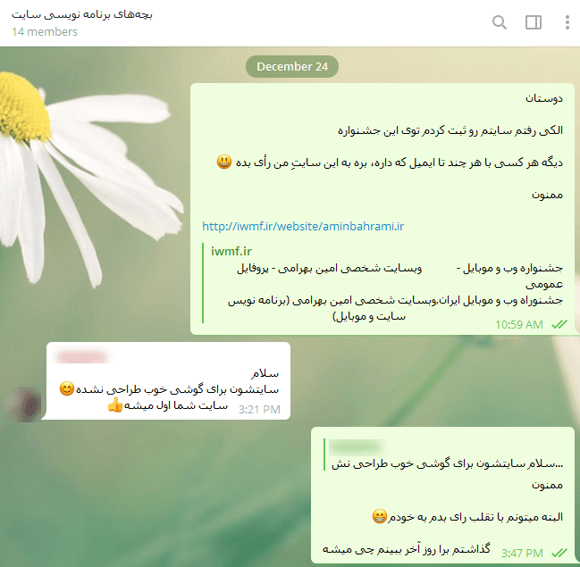The height and width of the screenshot is (567, 580).
Task: Open the group title in the header
Action: 81,14
